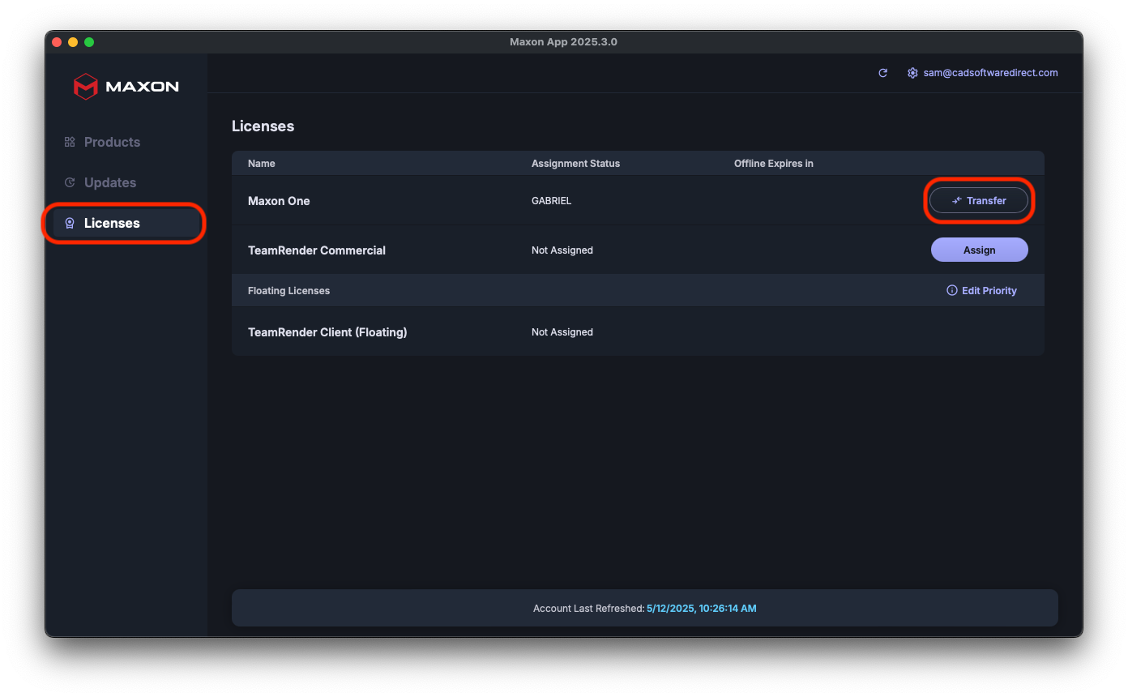1128x697 pixels.
Task: Click the Account Last Refreshed timestamp
Action: tap(701, 608)
